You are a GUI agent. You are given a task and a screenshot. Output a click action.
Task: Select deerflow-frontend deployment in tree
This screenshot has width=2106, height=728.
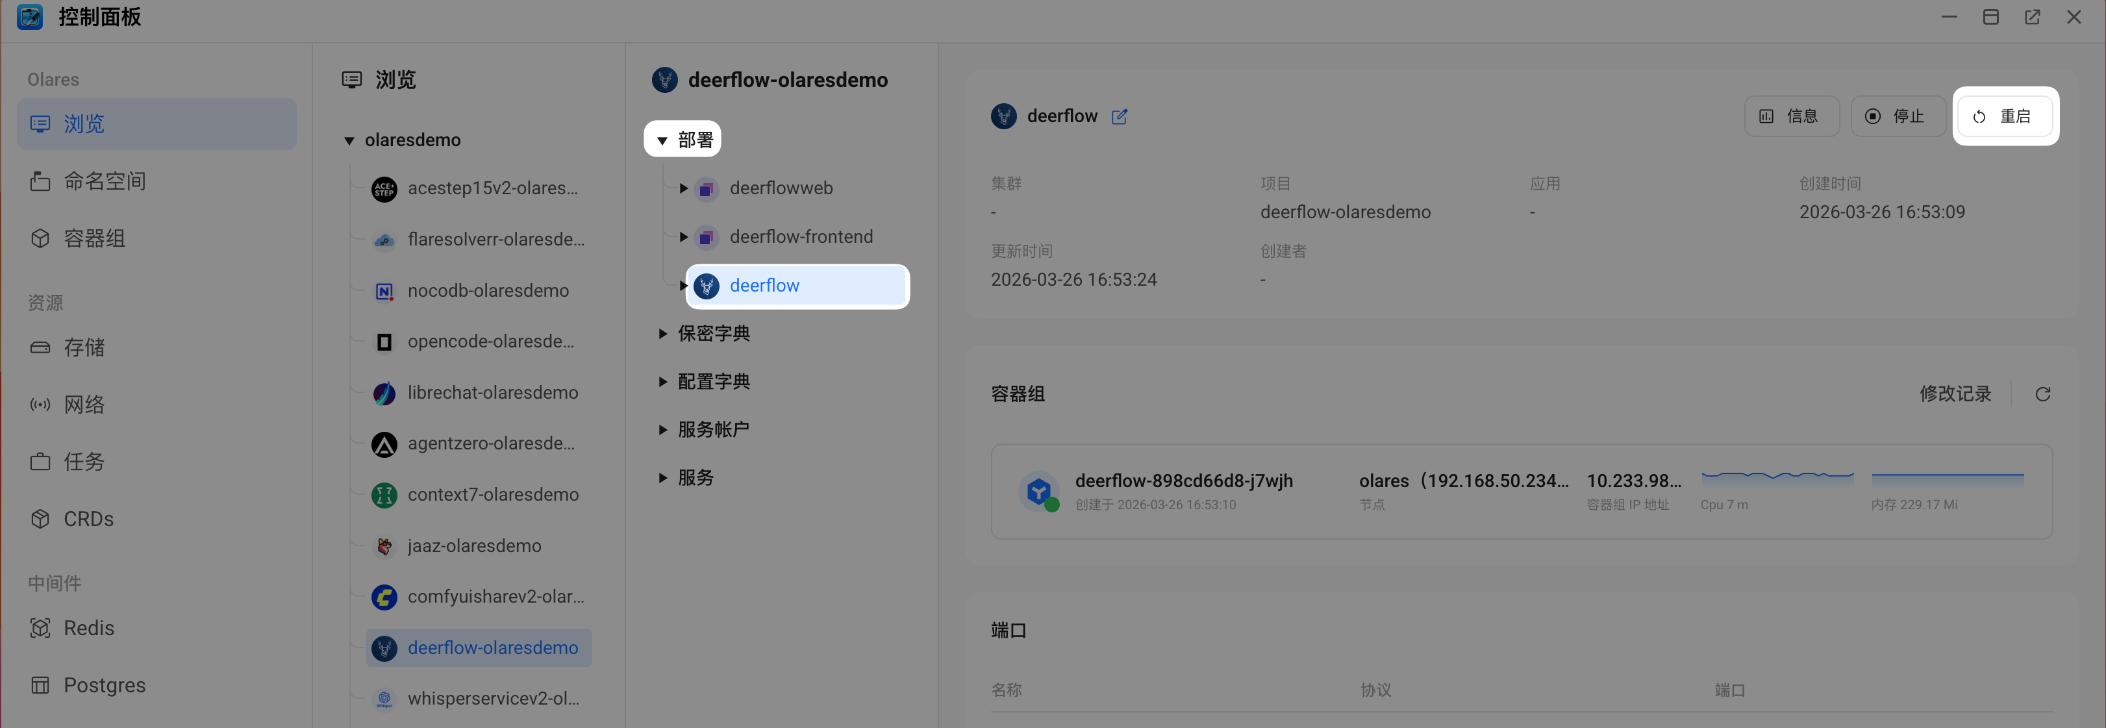pyautogui.click(x=800, y=237)
